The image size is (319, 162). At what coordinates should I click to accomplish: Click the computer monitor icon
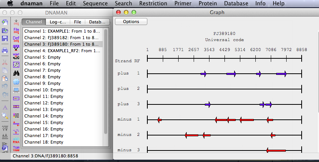coord(16,90)
